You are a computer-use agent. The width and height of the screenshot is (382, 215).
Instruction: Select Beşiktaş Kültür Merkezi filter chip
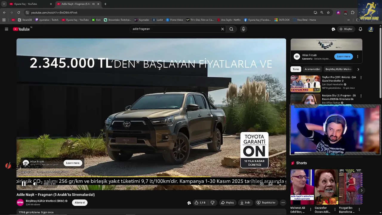tap(339, 69)
